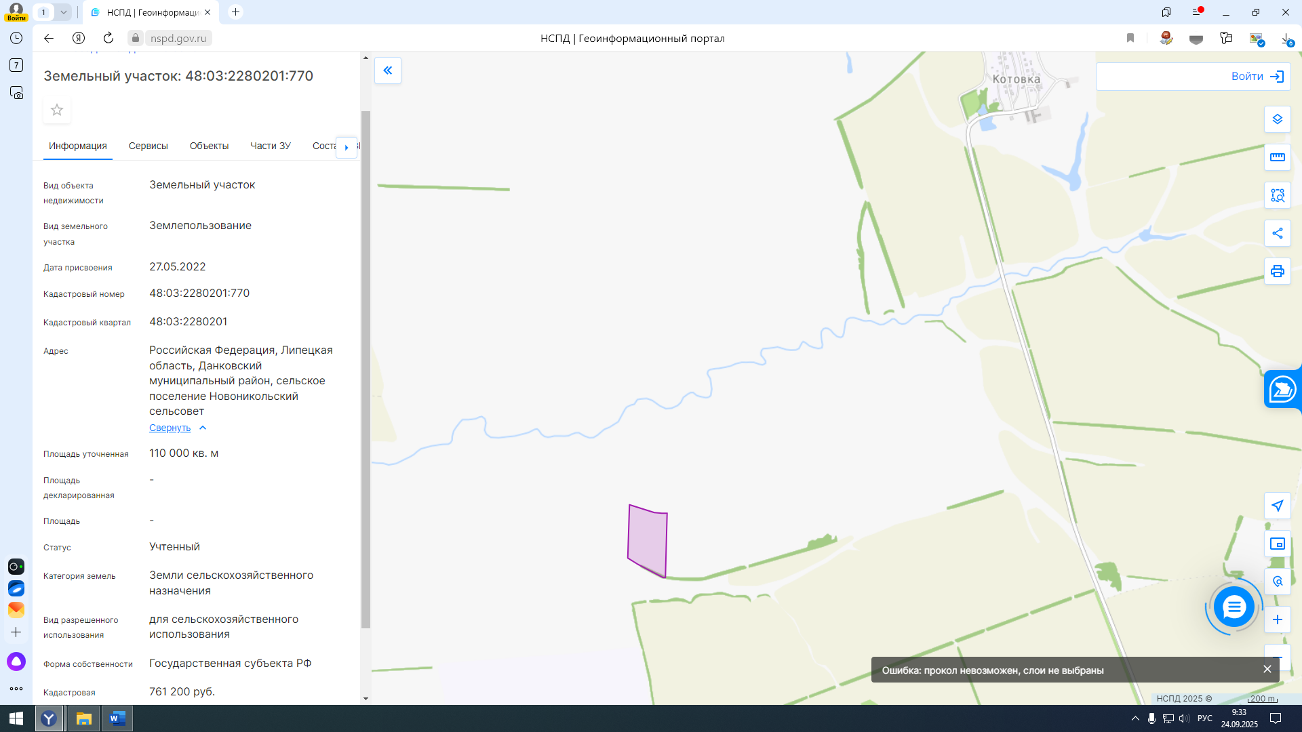Select the ruler measurement tool
The width and height of the screenshot is (1302, 732).
(1277, 157)
